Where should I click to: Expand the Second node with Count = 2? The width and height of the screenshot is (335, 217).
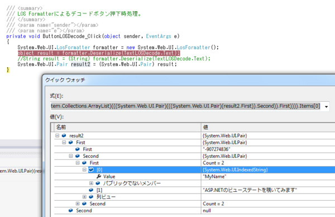point(78,204)
